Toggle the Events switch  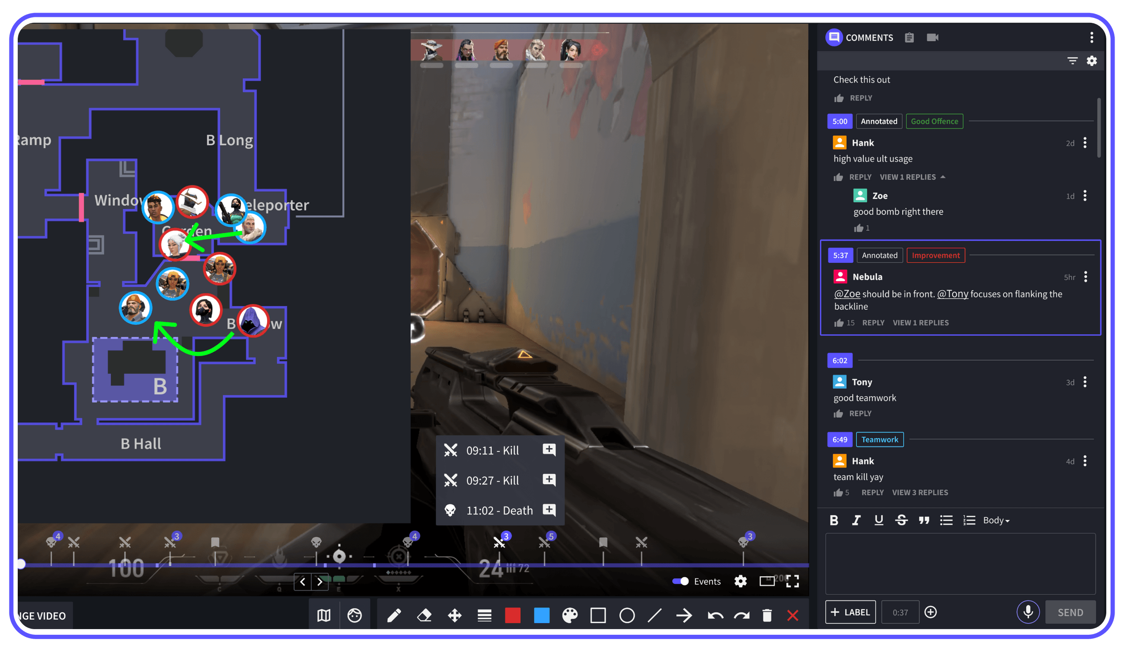(x=680, y=581)
